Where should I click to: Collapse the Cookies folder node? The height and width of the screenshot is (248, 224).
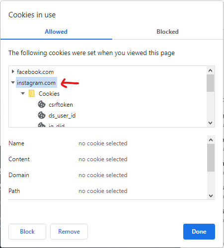click(23, 93)
